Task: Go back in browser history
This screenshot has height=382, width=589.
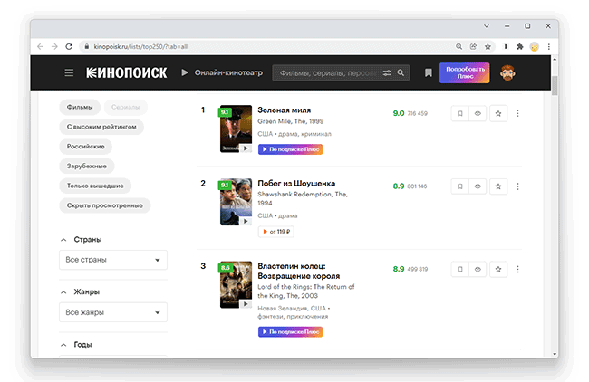Action: 40,46
